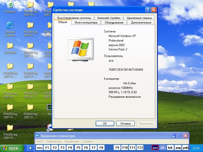Select TFAG50 log folder right of GLONASS
This screenshot has width=203, height=152.
click(30, 50)
